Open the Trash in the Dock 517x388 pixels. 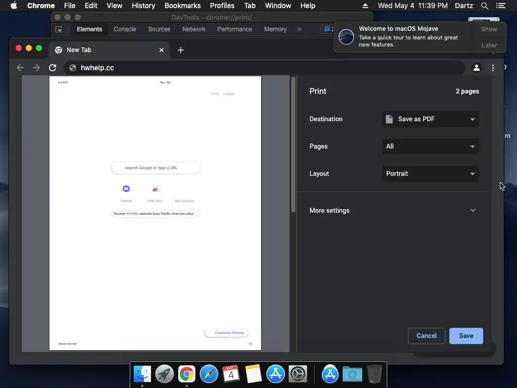click(x=375, y=374)
